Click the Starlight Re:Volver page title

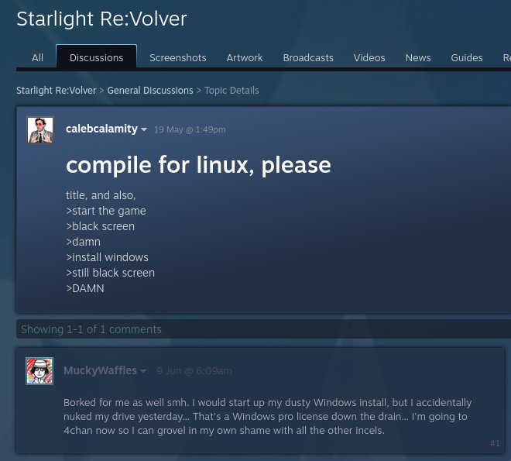pos(101,19)
